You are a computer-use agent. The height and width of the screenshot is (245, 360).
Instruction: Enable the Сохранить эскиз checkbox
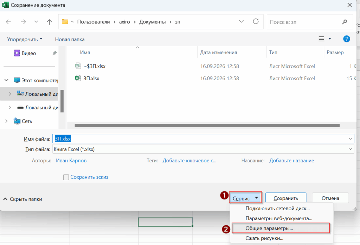[x=66, y=177]
